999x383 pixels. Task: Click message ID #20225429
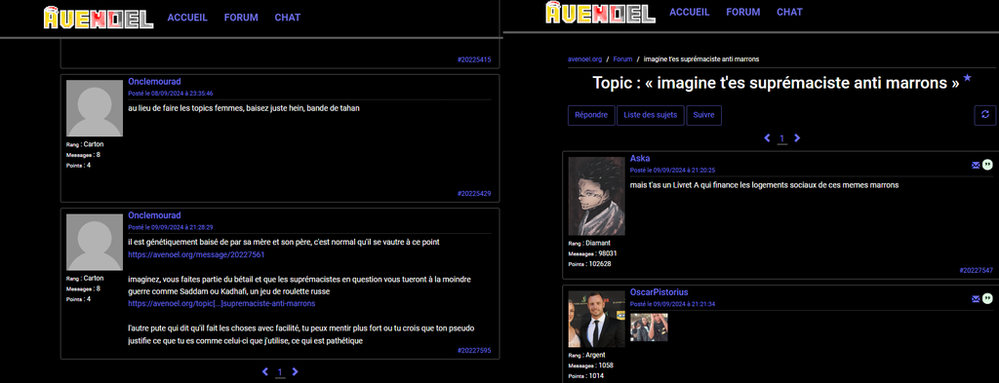tap(474, 193)
